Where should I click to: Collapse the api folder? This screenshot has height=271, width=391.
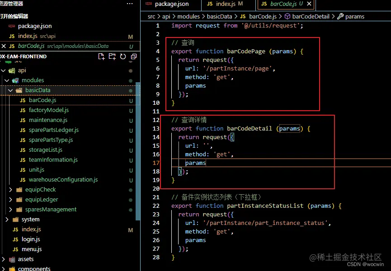coord(4,70)
